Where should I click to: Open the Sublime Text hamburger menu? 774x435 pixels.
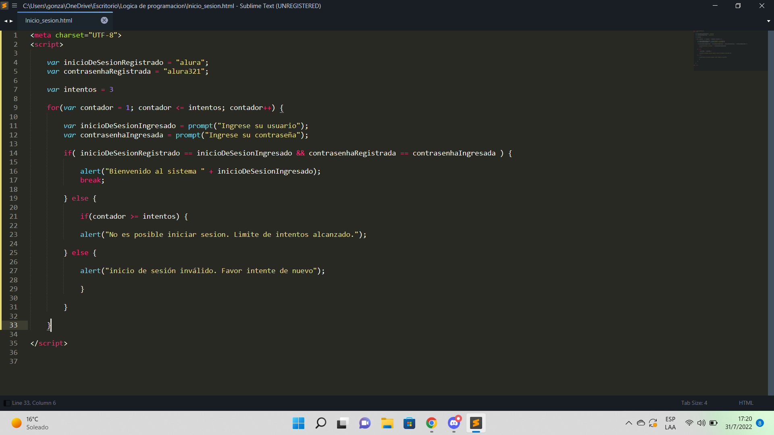tap(15, 6)
